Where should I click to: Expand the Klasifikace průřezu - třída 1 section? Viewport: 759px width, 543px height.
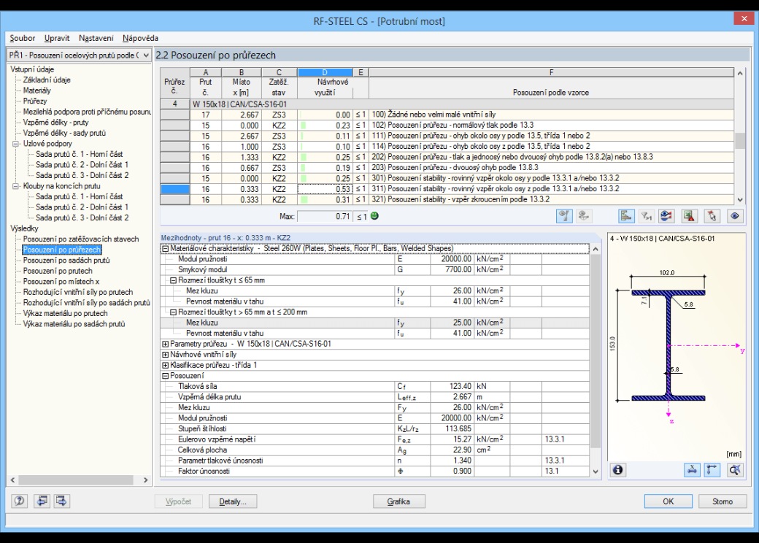click(165, 366)
